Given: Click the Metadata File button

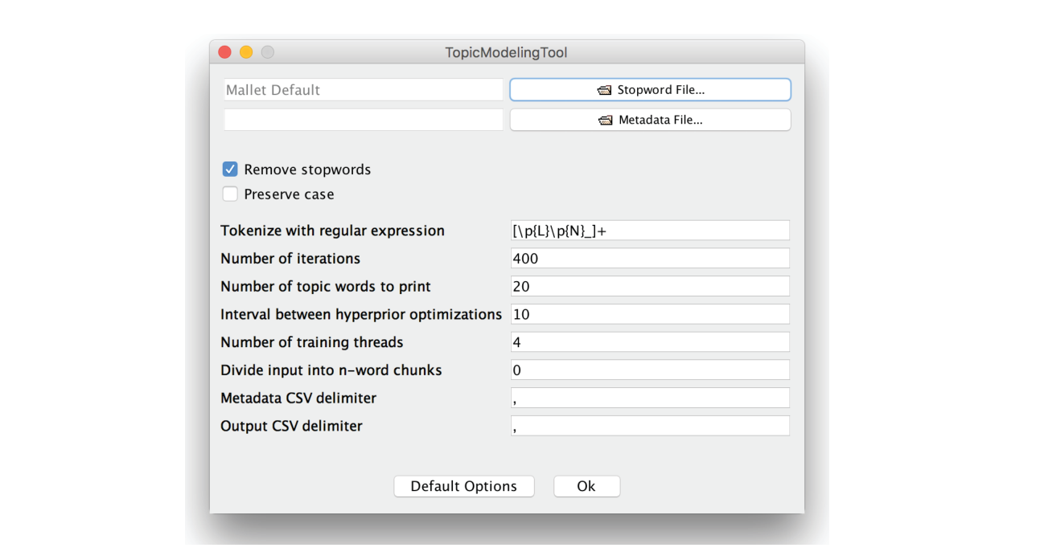Looking at the screenshot, I should coord(650,120).
